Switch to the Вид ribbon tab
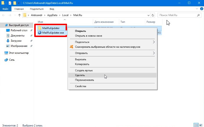The image size is (204, 127). click(52, 9)
